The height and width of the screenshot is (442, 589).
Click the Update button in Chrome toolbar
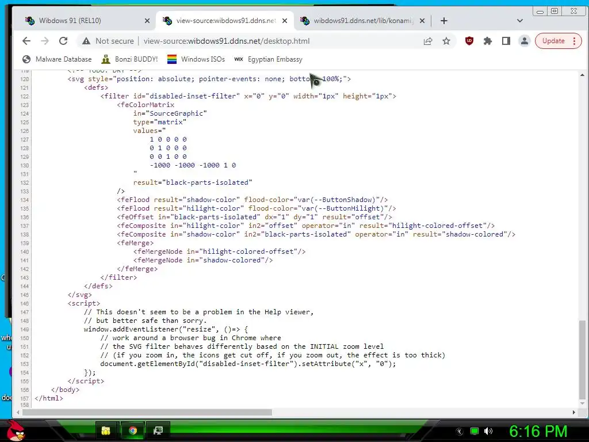pyautogui.click(x=553, y=41)
